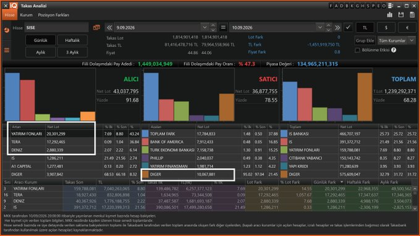Open the hamburger menu sidebar icon
420x236 pixels.
pos(7,50)
